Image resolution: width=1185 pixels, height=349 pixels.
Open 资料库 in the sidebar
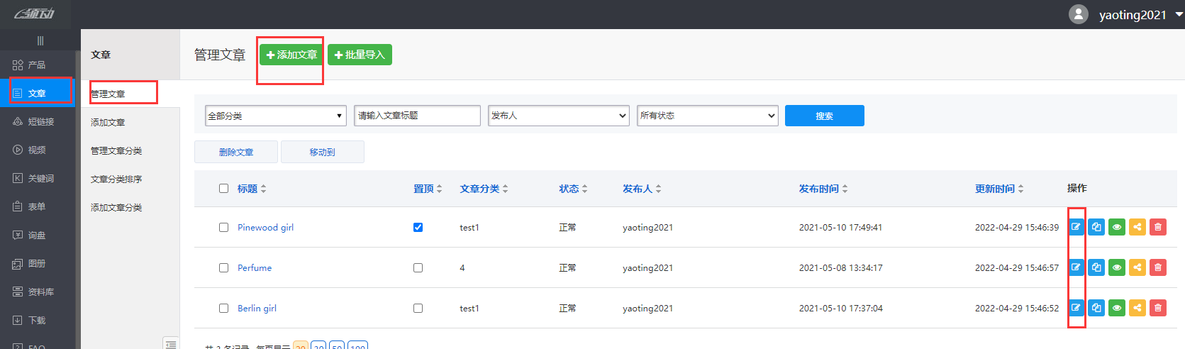(x=36, y=292)
